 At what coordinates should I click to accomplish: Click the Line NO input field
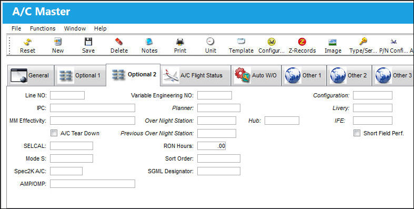point(67,95)
